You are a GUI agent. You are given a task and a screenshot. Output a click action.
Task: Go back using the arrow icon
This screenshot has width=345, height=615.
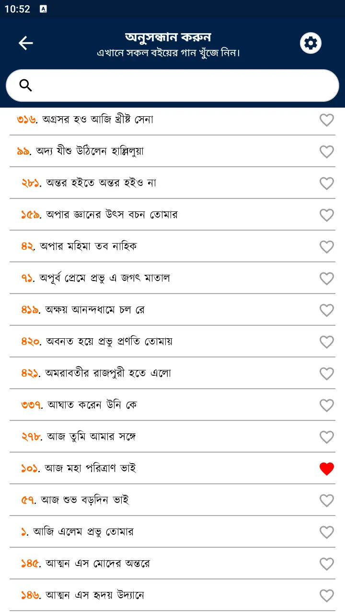[25, 43]
